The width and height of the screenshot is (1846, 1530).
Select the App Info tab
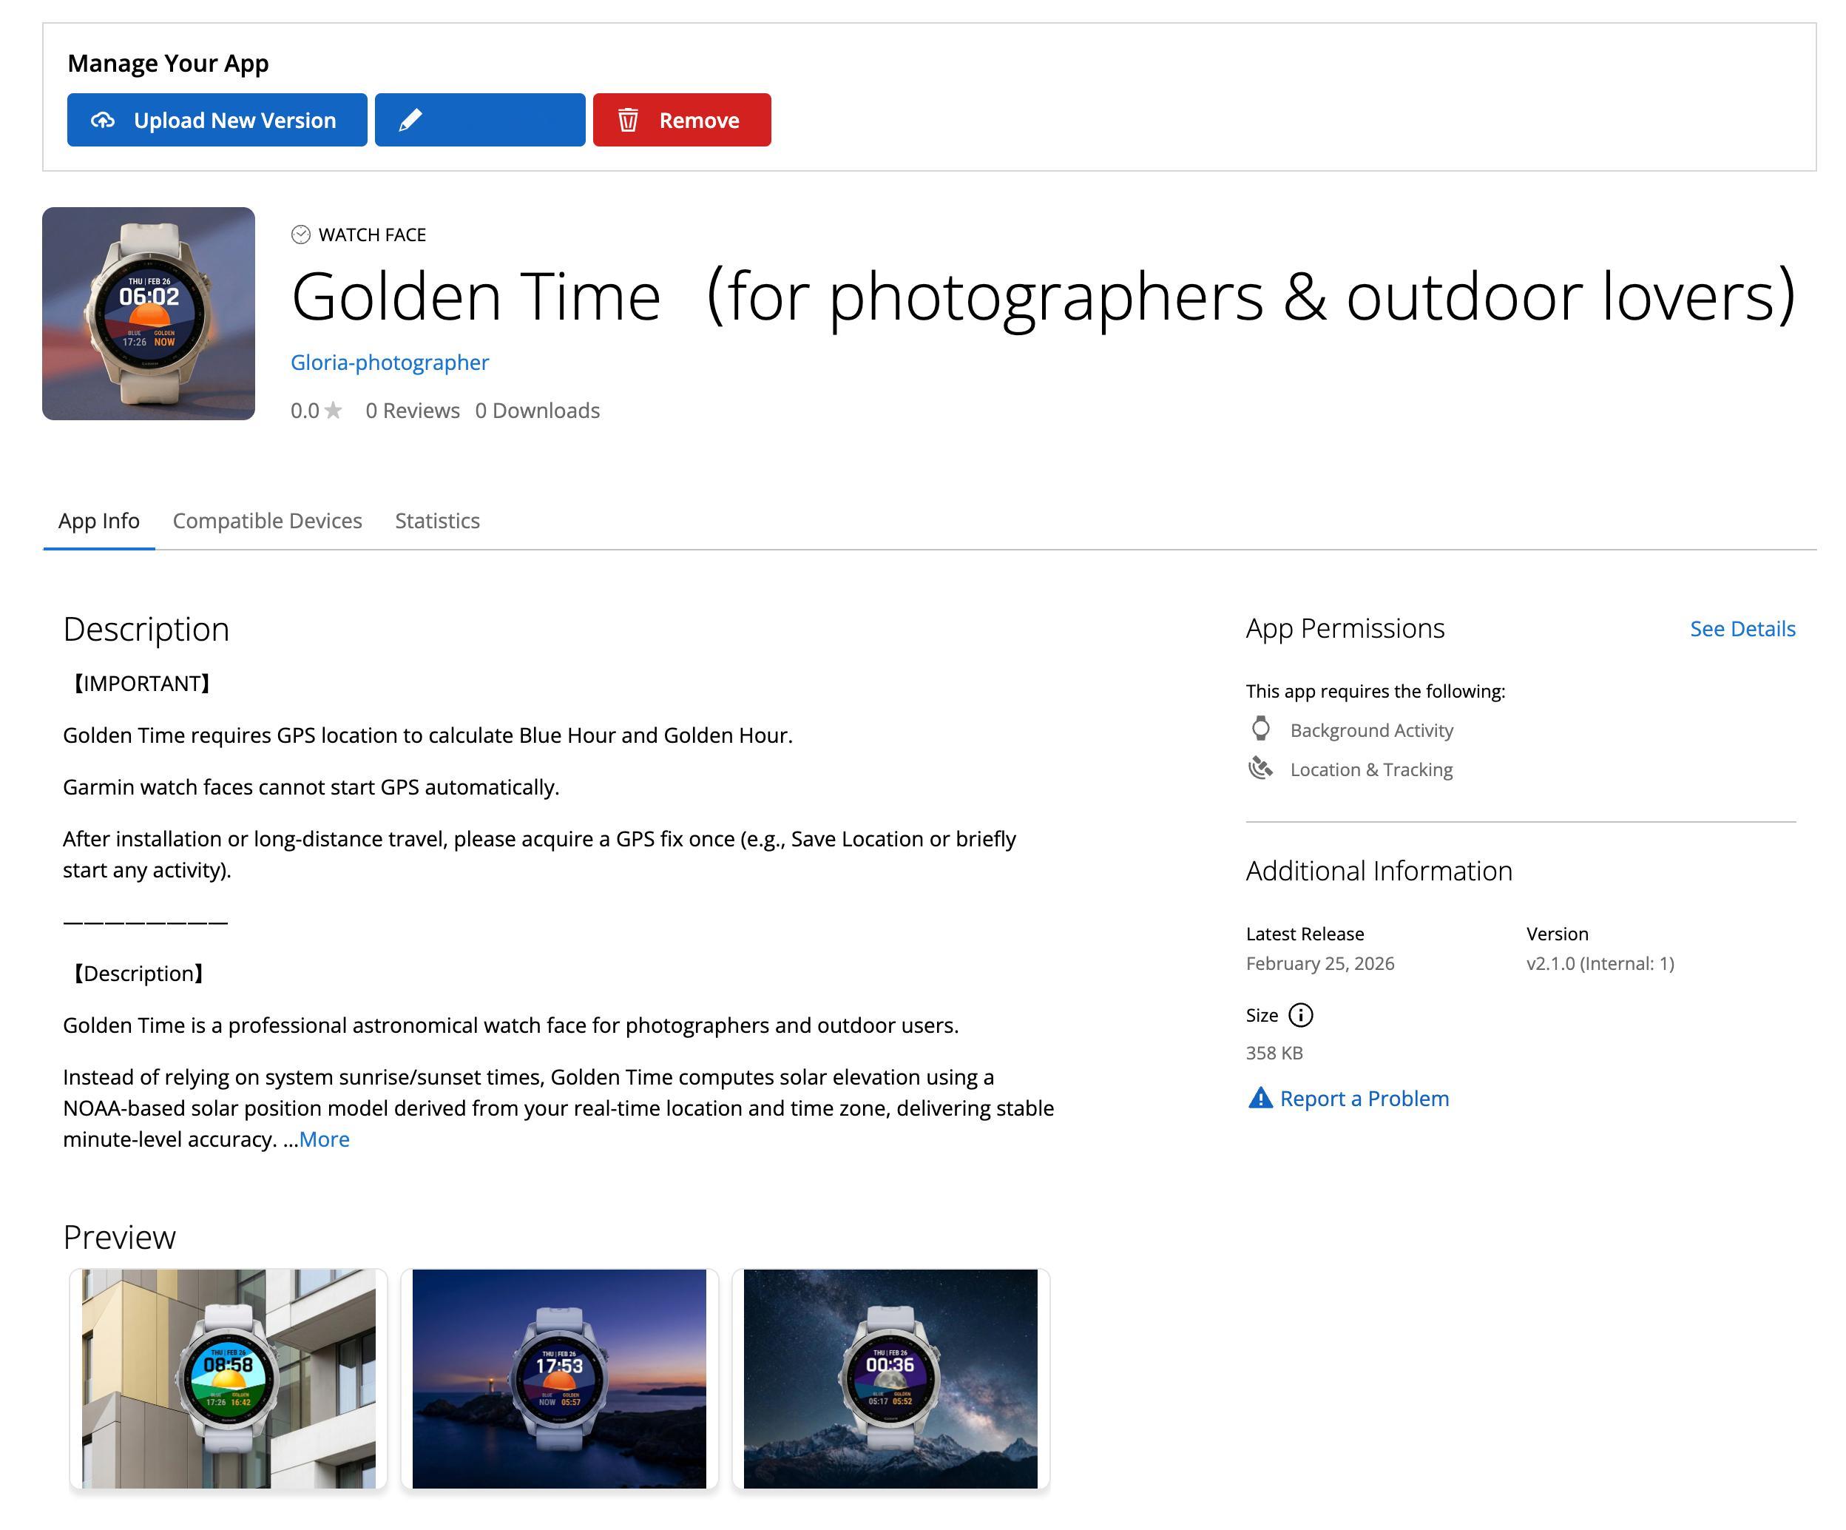point(98,521)
